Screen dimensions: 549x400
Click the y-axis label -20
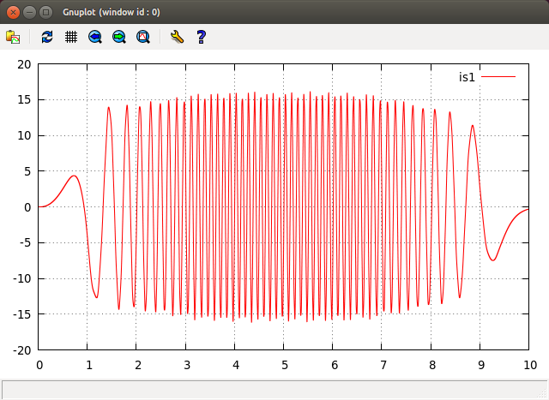22,350
